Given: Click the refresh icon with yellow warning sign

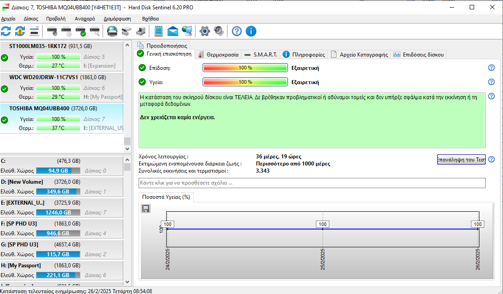Looking at the screenshot, I should (20, 31).
